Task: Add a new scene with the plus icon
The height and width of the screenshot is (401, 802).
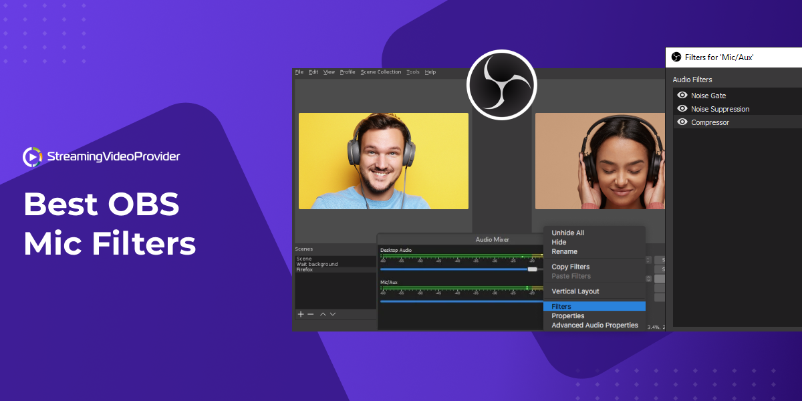Action: click(301, 314)
